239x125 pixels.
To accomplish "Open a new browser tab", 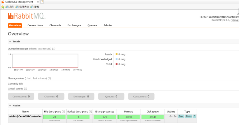I will click(x=42, y=2).
